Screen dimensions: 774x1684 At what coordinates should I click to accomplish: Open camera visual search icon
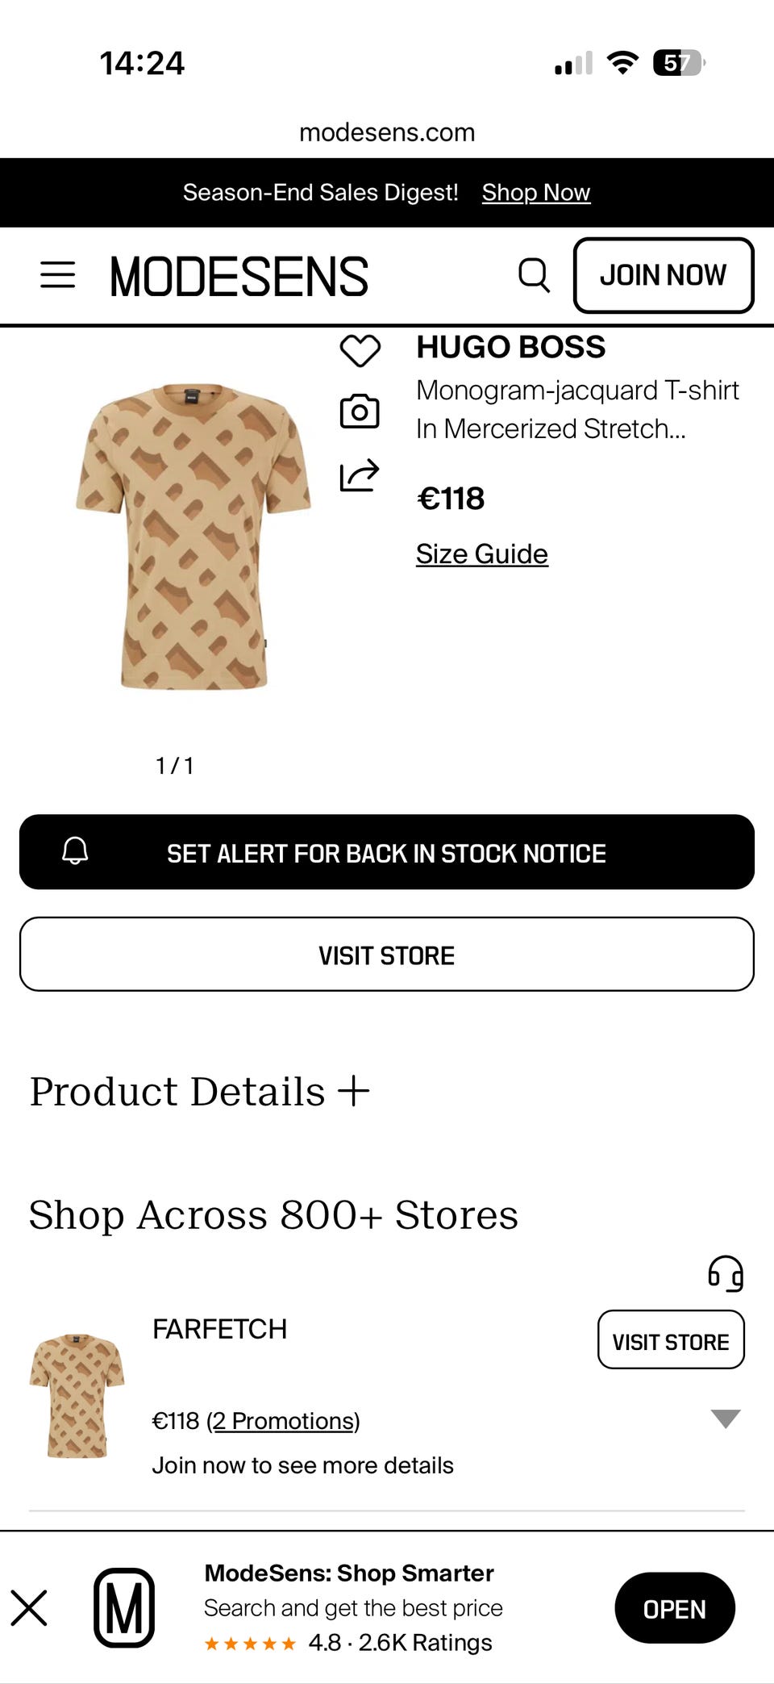point(360,412)
